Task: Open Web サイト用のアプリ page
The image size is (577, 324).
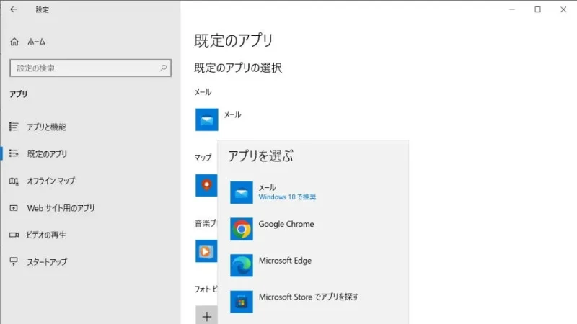Action: 61,208
